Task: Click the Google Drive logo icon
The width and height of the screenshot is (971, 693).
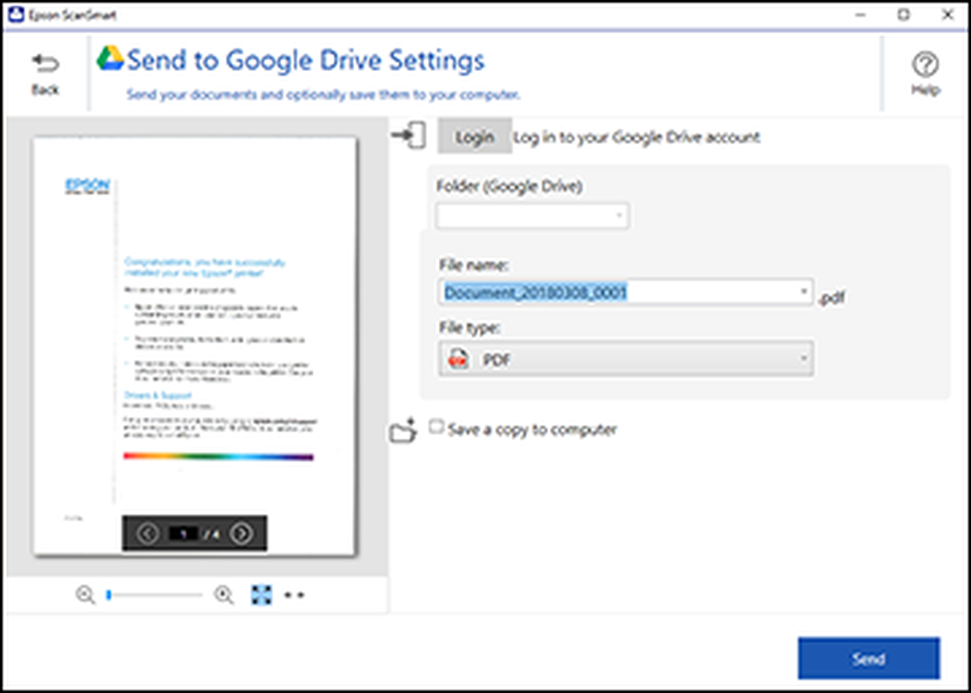Action: pyautogui.click(x=111, y=58)
